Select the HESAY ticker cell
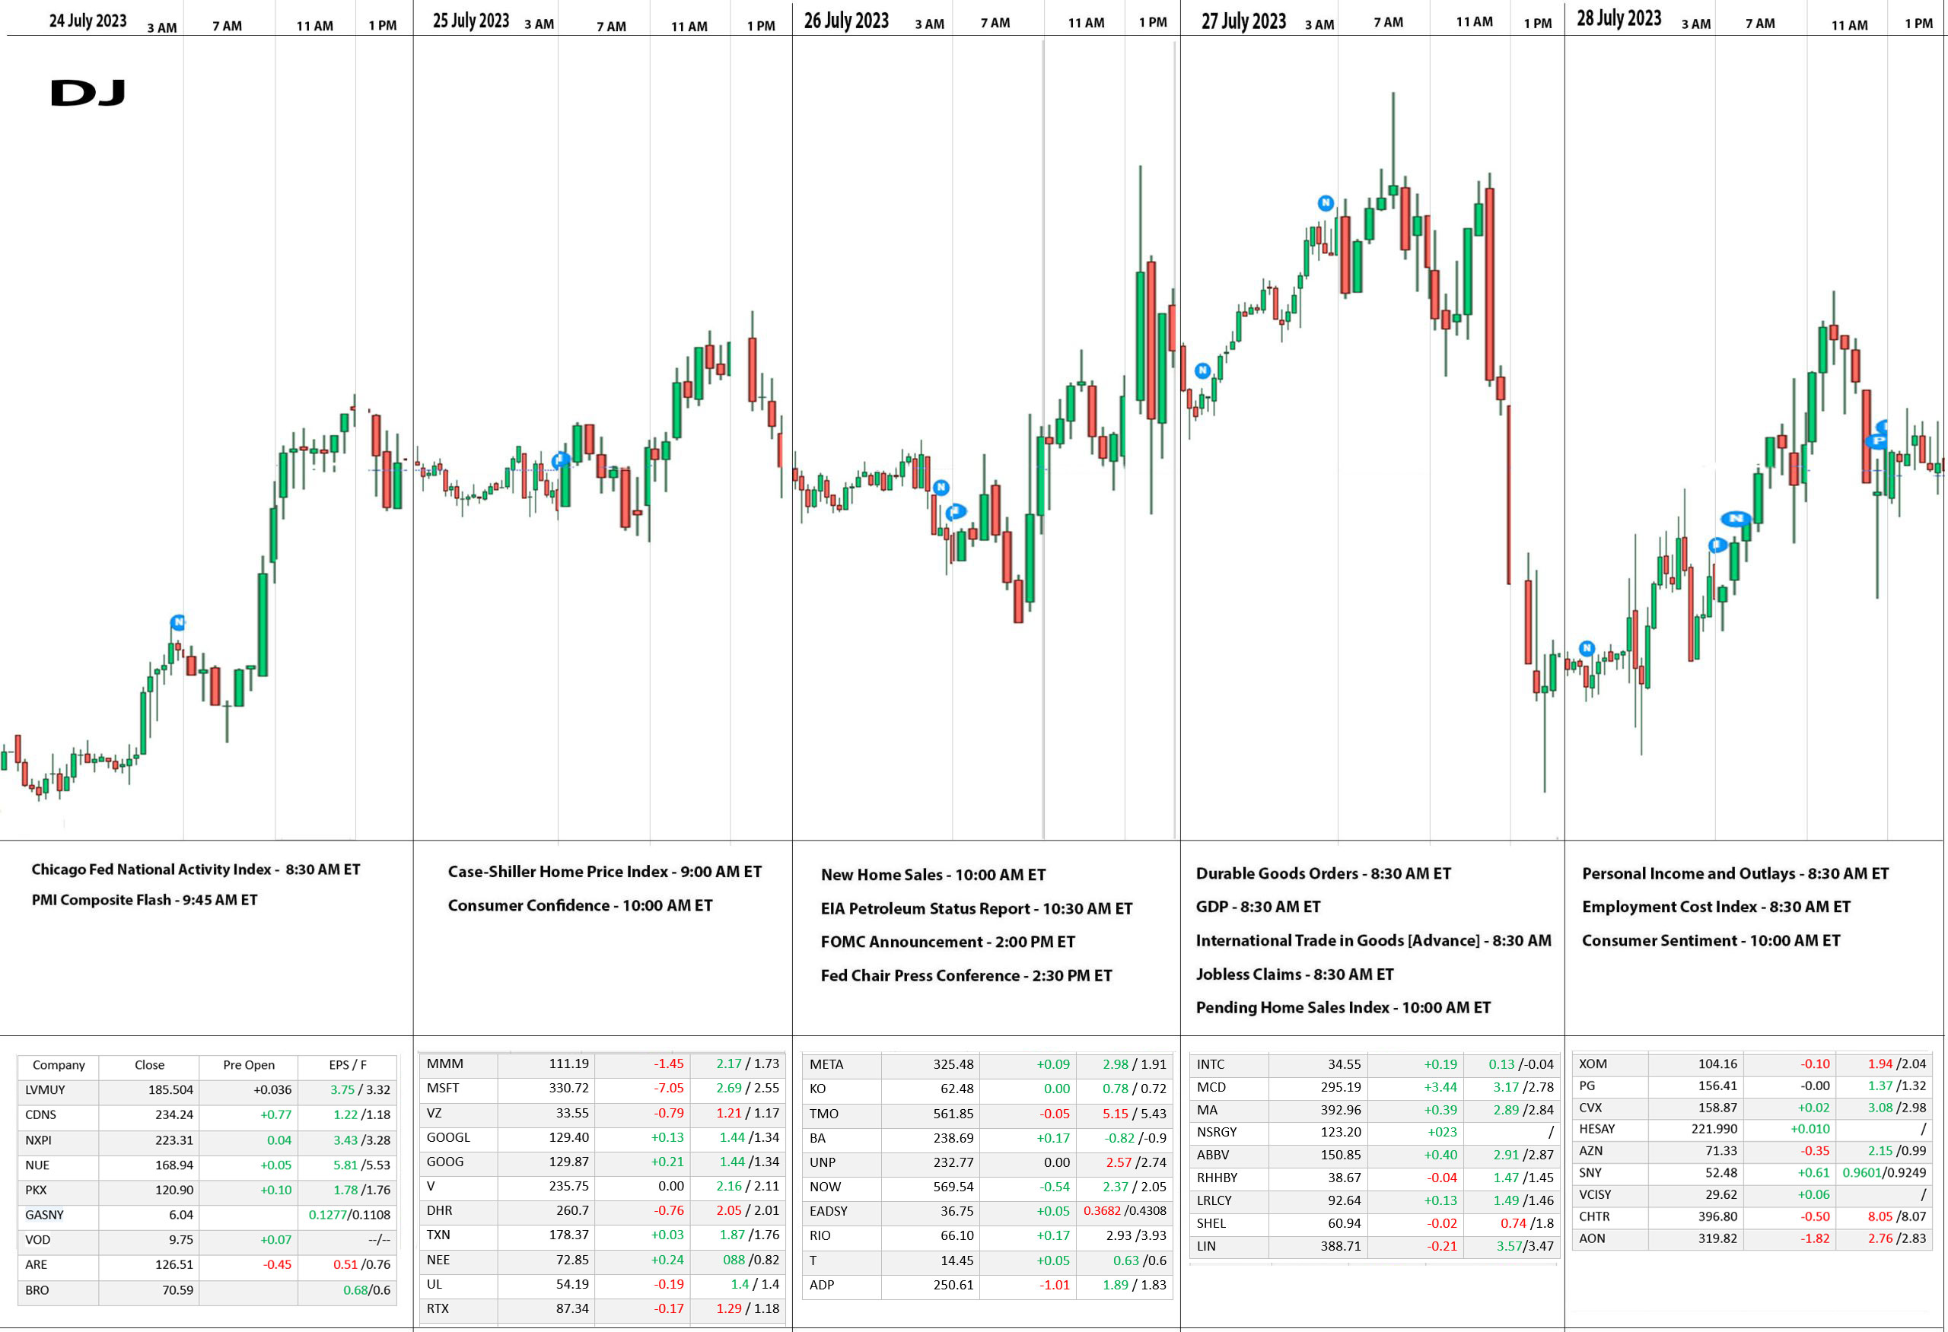The height and width of the screenshot is (1332, 1948). pos(1611,1129)
